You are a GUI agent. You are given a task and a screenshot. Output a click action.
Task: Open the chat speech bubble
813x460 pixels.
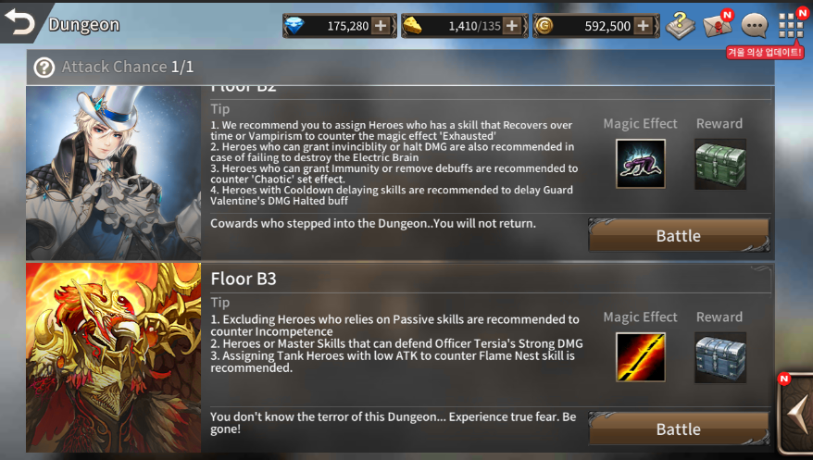coord(755,25)
